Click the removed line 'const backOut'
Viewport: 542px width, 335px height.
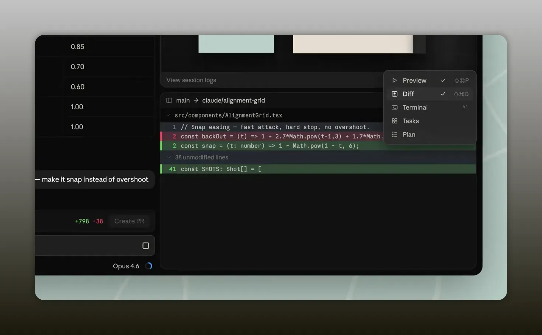coord(272,136)
